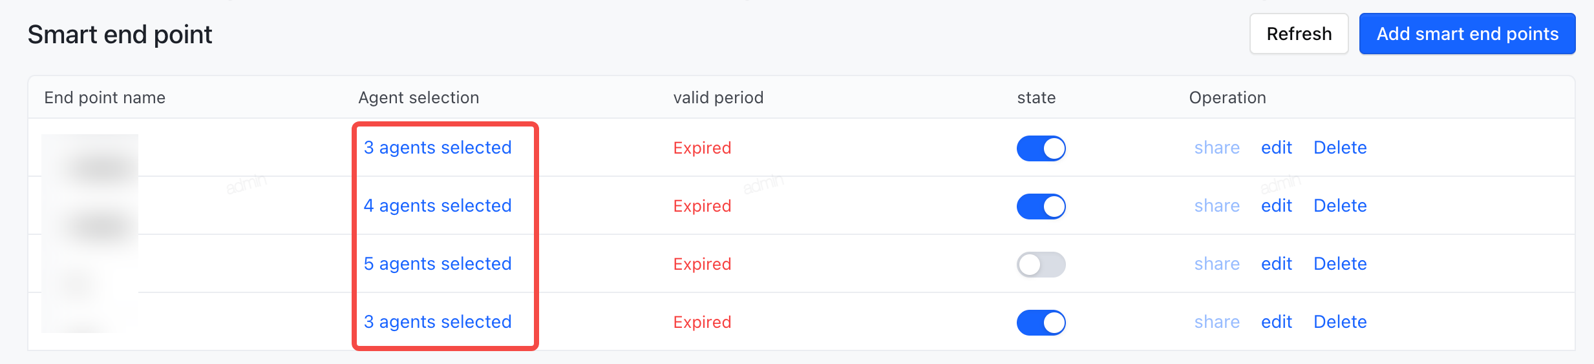Turn off the second row state switch

tap(1041, 207)
